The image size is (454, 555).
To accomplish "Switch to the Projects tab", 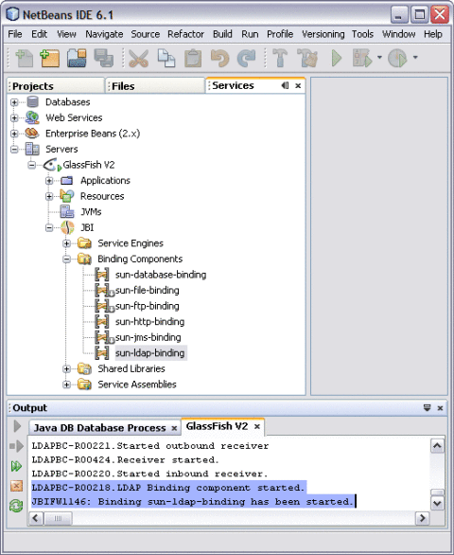I will (x=56, y=86).
